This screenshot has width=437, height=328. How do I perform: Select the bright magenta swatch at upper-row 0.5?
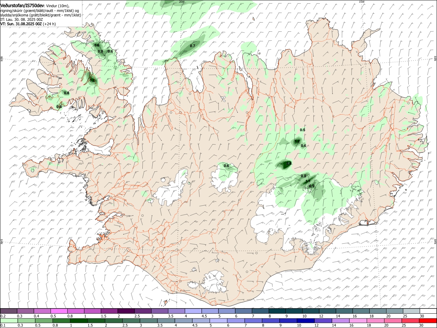point(59,311)
